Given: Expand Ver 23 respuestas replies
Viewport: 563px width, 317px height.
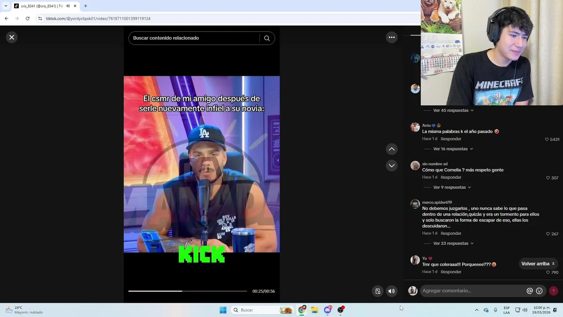Looking at the screenshot, I should (453, 243).
